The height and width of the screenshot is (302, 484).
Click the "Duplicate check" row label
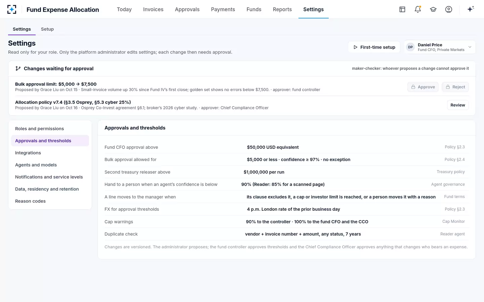121,234
